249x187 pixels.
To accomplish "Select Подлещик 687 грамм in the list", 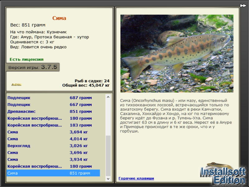I will 53,98.
